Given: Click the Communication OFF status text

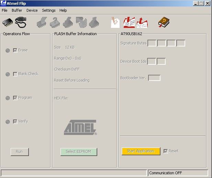Looking at the screenshot, I should pyautogui.click(x=166, y=173).
